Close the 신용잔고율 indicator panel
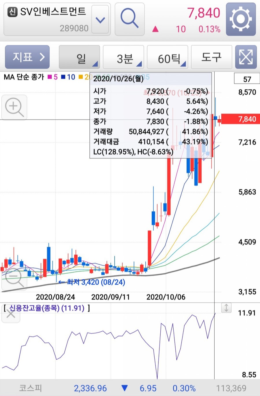This screenshot has height=396, width=260. pyautogui.click(x=11, y=313)
